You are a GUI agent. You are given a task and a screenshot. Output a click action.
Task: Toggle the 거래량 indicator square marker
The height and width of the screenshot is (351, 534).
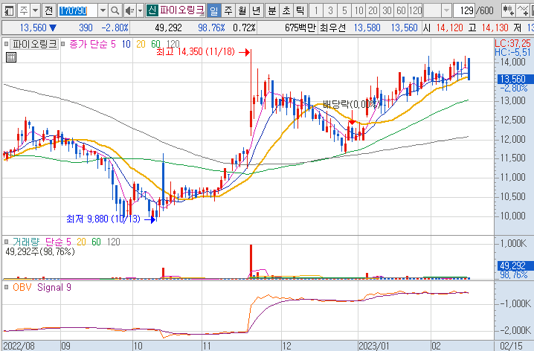pyautogui.click(x=6, y=242)
